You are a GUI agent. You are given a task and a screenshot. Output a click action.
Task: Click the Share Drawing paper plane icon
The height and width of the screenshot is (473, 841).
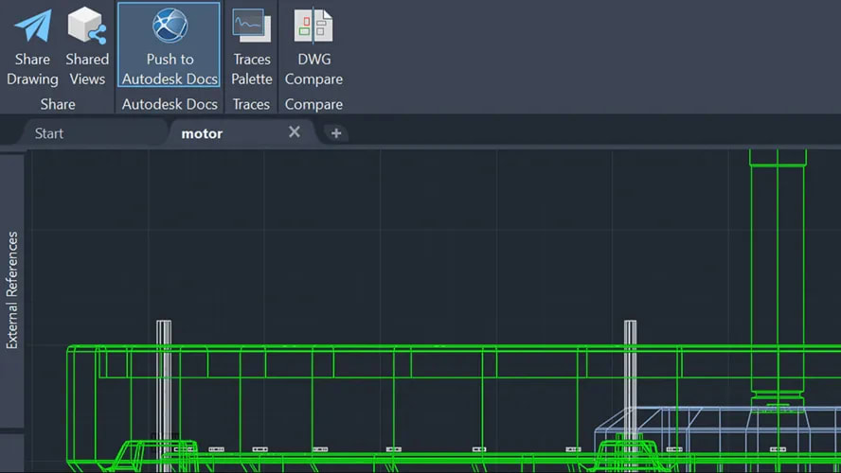[x=33, y=27]
